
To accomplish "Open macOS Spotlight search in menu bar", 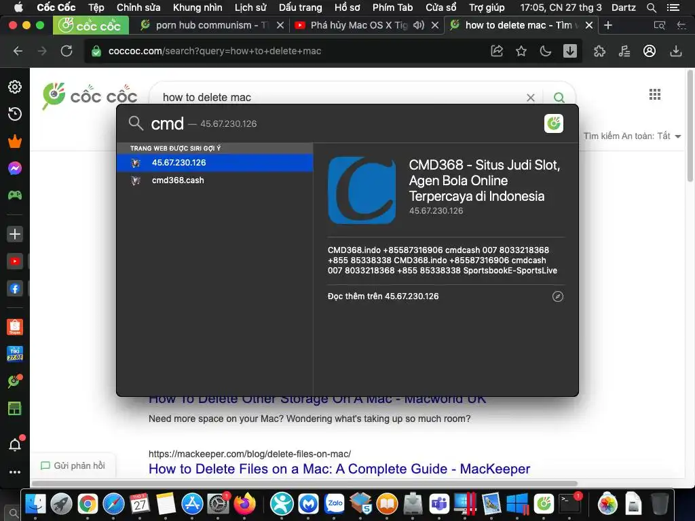I will point(651,7).
